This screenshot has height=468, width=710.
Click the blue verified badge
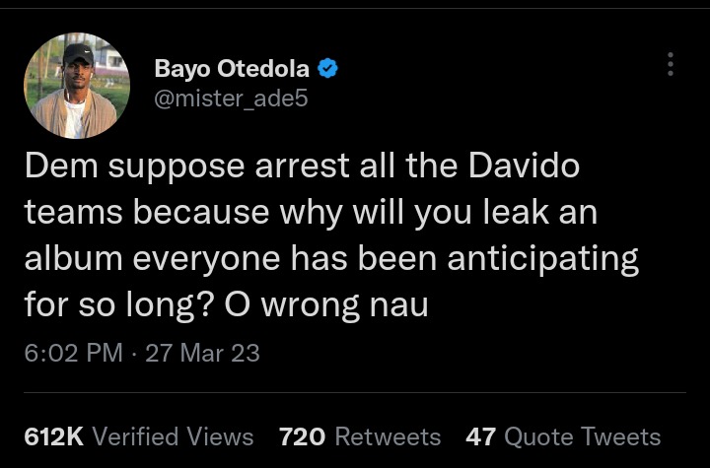click(329, 69)
